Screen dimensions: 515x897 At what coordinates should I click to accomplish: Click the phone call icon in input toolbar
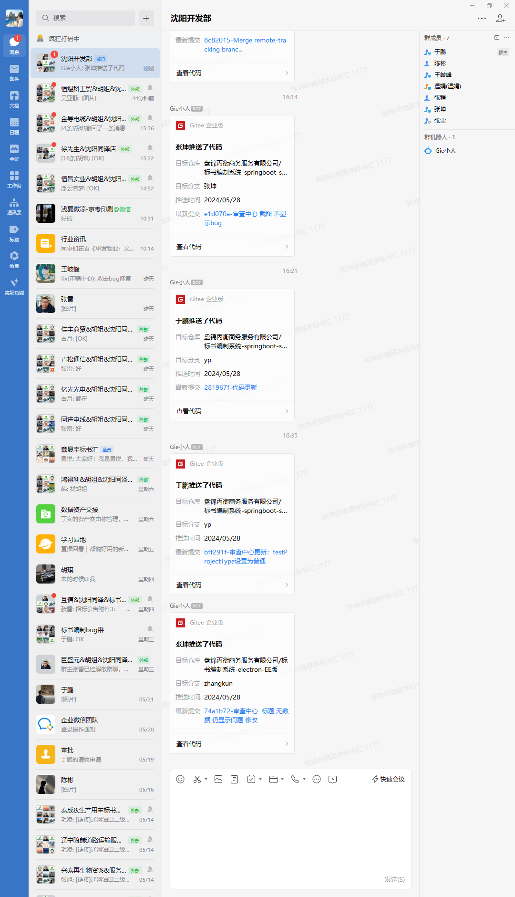click(295, 779)
